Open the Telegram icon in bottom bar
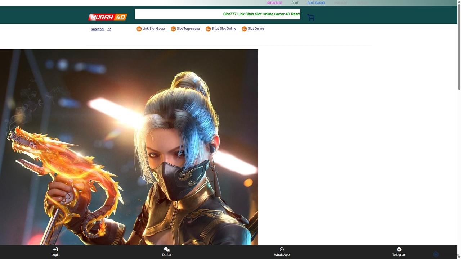The height and width of the screenshot is (259, 461). [x=399, y=249]
